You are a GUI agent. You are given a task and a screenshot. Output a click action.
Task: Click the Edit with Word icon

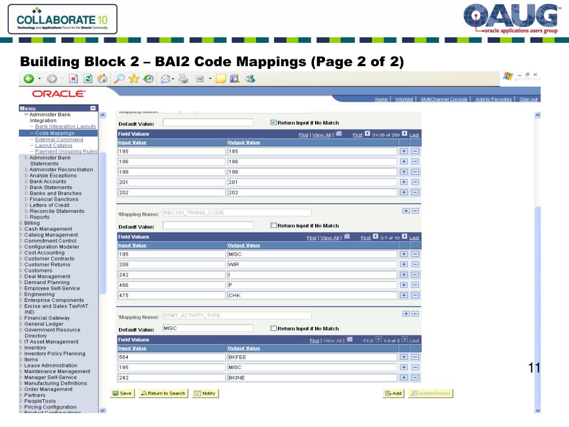[x=199, y=79]
